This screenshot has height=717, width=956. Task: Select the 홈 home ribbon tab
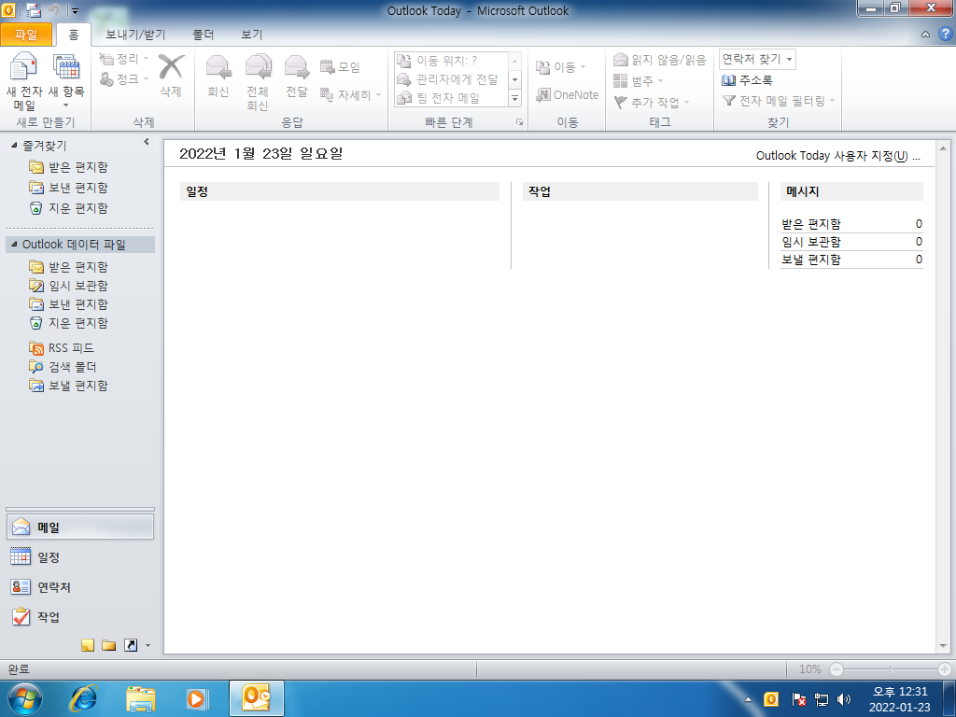tap(73, 35)
